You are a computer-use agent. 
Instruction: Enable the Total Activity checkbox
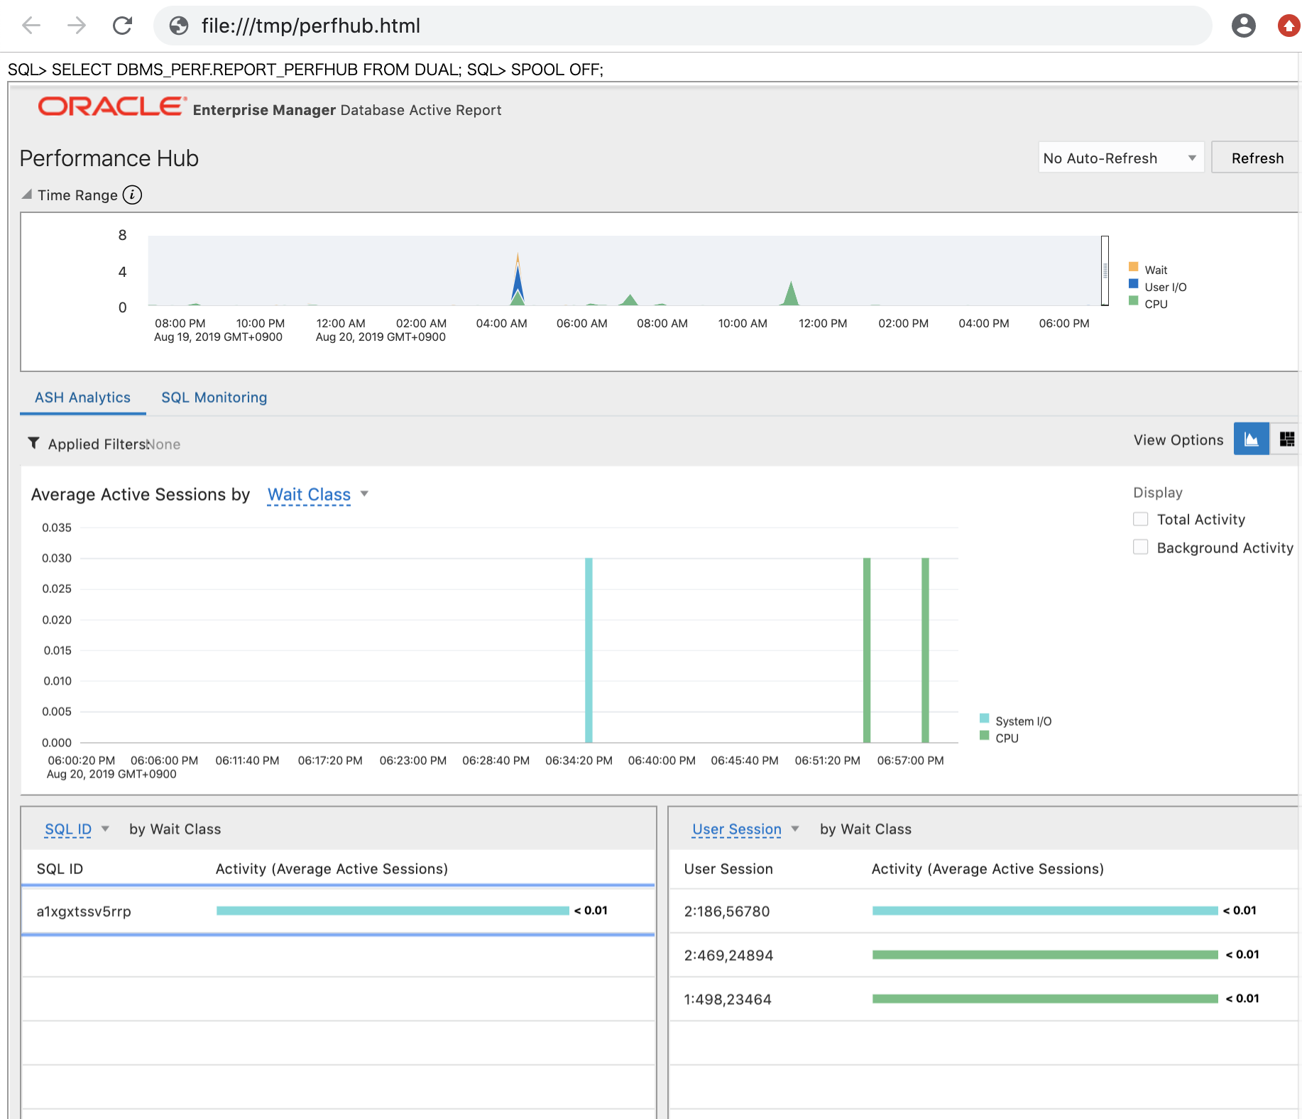1140,519
